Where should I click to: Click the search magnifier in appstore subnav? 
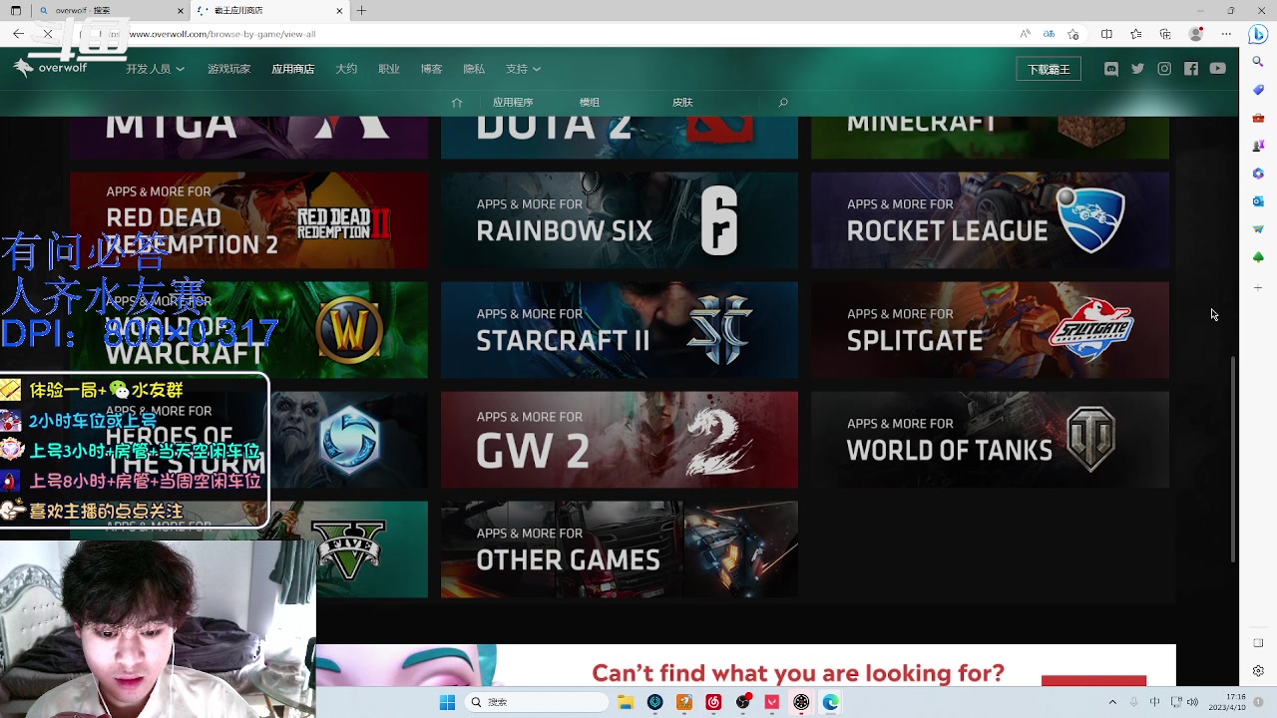tap(783, 103)
